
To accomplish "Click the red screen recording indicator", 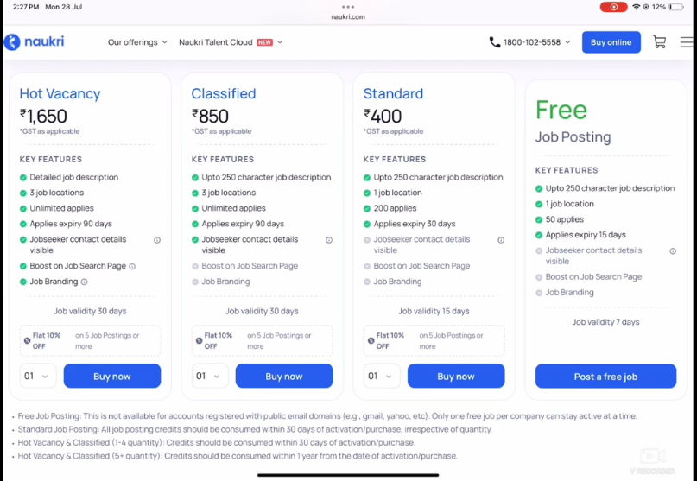I will [613, 7].
